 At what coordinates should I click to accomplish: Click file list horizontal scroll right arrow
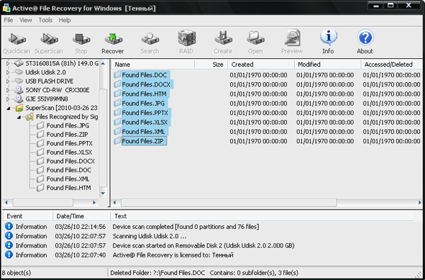coord(419,203)
